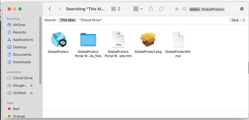Open iCloud Drive in the sidebar
Screen dimensions: 249x120
click(23, 78)
